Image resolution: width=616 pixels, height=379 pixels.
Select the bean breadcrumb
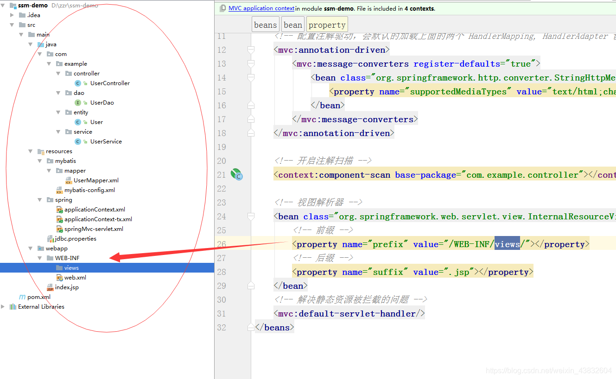point(293,25)
